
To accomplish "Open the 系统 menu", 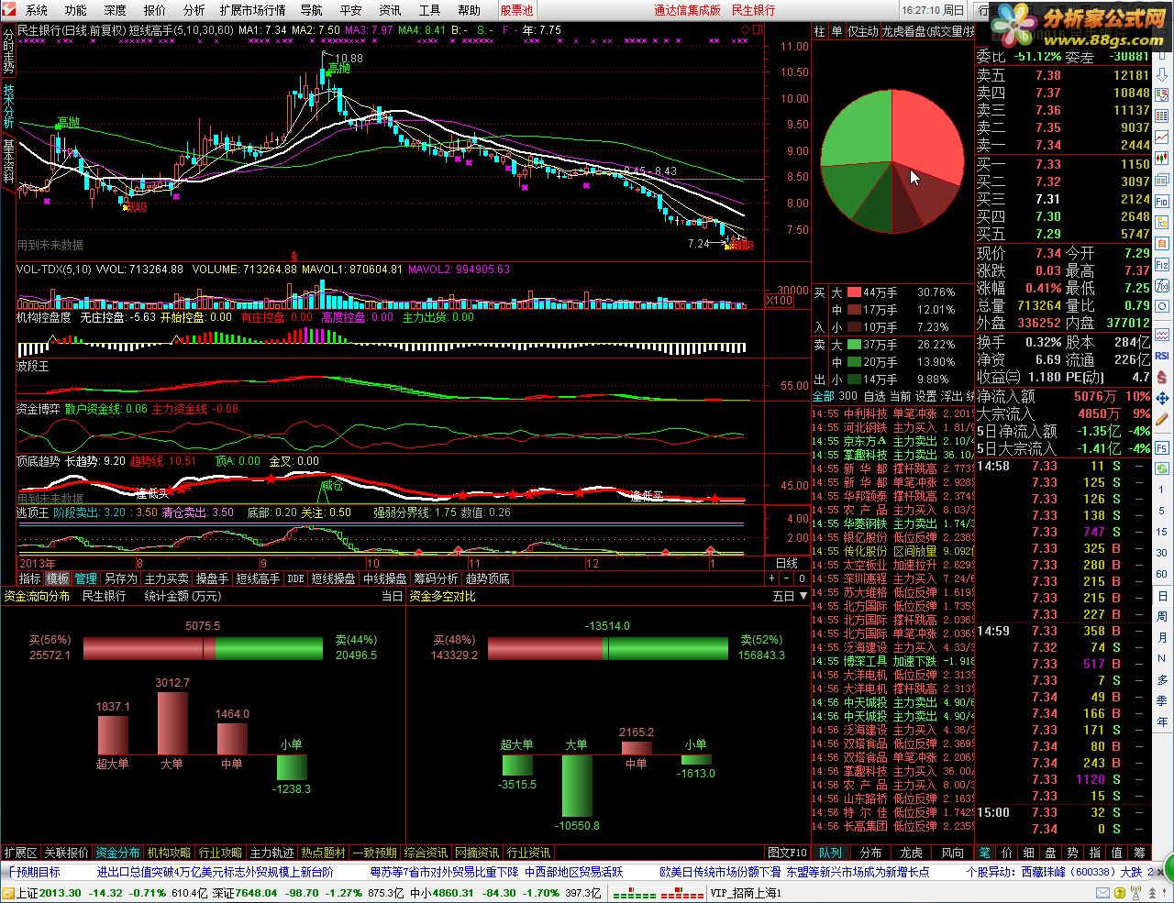I will point(37,10).
